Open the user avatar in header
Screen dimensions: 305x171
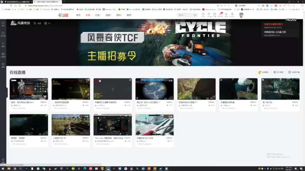241,15
